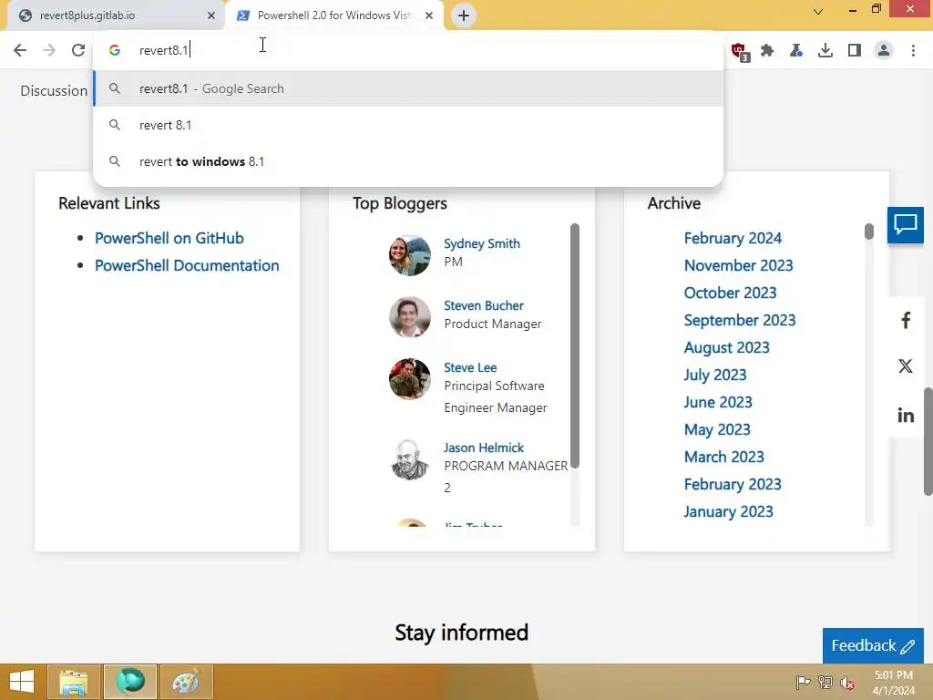This screenshot has width=933, height=700.
Task: Select the Powershell 2.0 for Windows Vista tab
Action: pyautogui.click(x=333, y=15)
